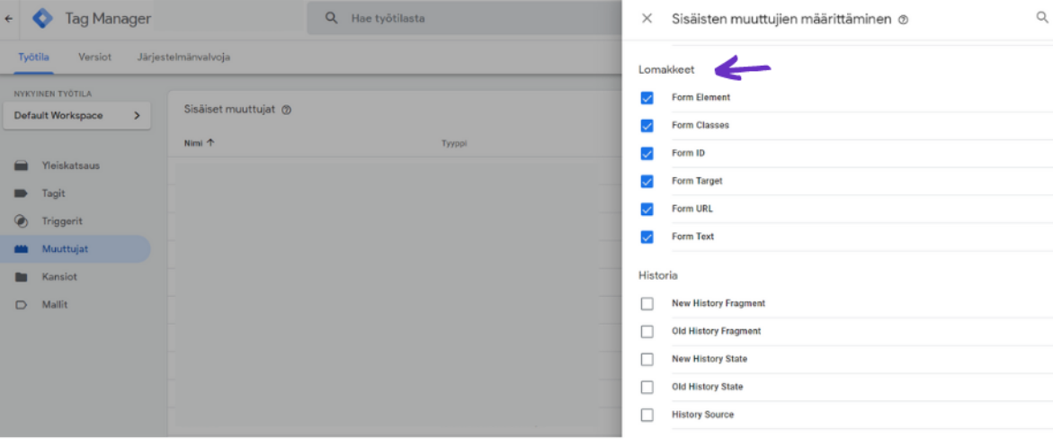
Task: Click the search magnifier in panel header
Action: [1042, 17]
